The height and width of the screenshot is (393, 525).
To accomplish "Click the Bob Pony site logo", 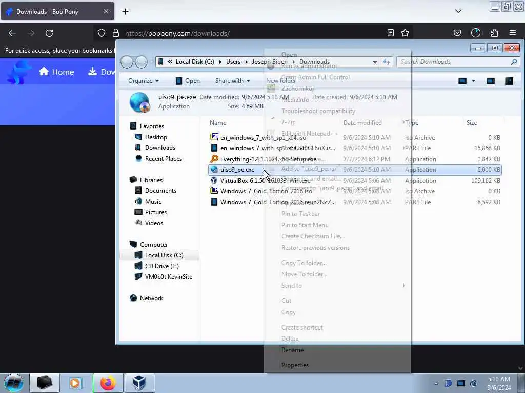I will [19, 72].
